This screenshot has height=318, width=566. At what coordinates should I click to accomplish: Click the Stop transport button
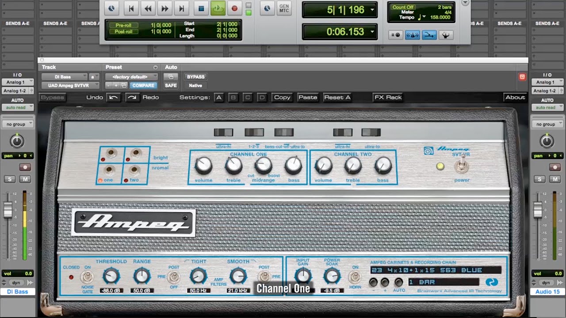click(201, 8)
